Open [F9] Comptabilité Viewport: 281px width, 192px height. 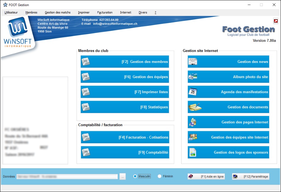coord(125,152)
